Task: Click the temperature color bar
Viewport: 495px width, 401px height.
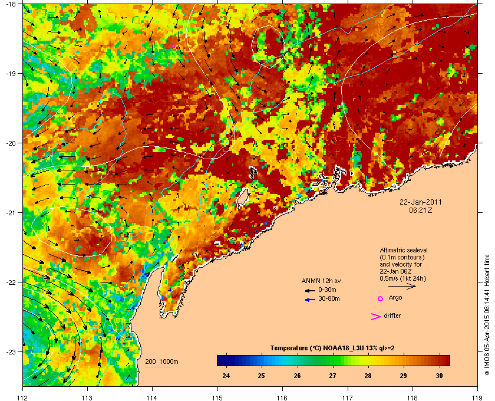Action: [x=334, y=360]
